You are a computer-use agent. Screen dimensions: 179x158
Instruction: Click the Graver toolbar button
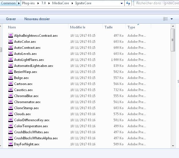[x=11, y=19]
